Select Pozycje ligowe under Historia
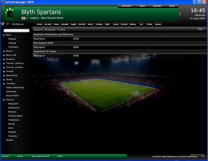Viewport: 208px width, 161px height. (x=15, y=116)
